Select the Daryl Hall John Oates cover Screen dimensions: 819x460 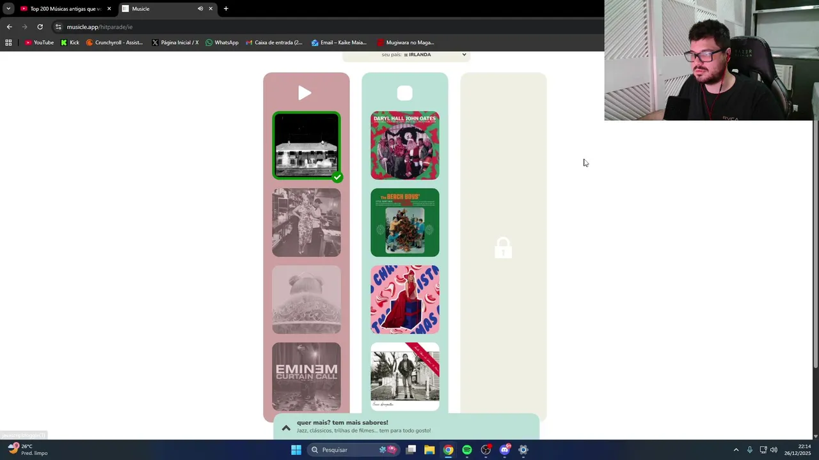tap(405, 146)
